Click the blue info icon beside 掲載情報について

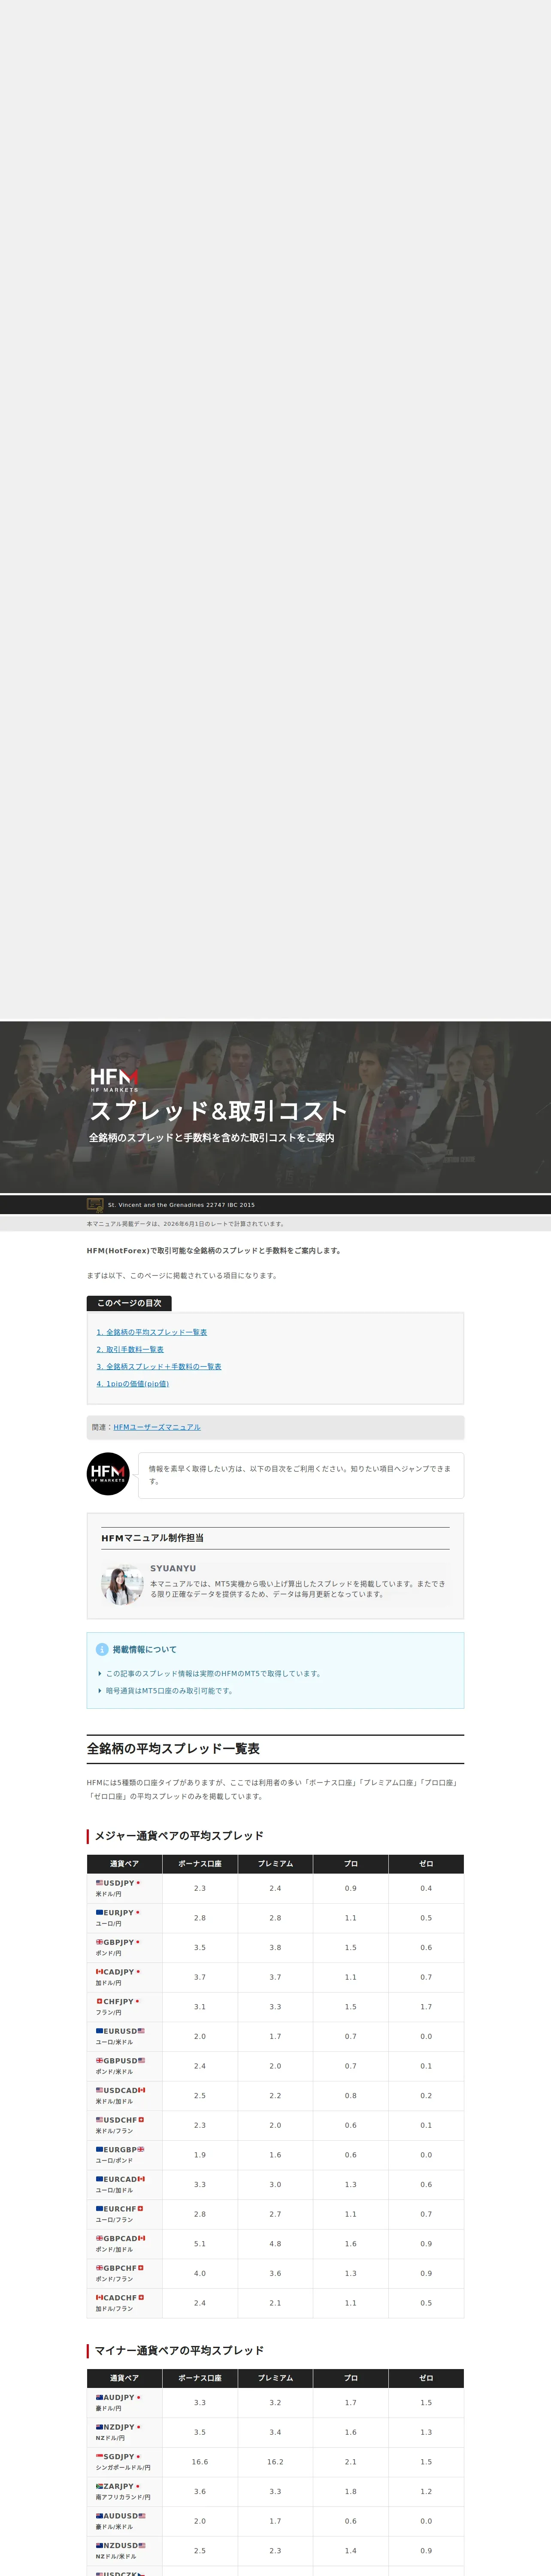point(102,1650)
